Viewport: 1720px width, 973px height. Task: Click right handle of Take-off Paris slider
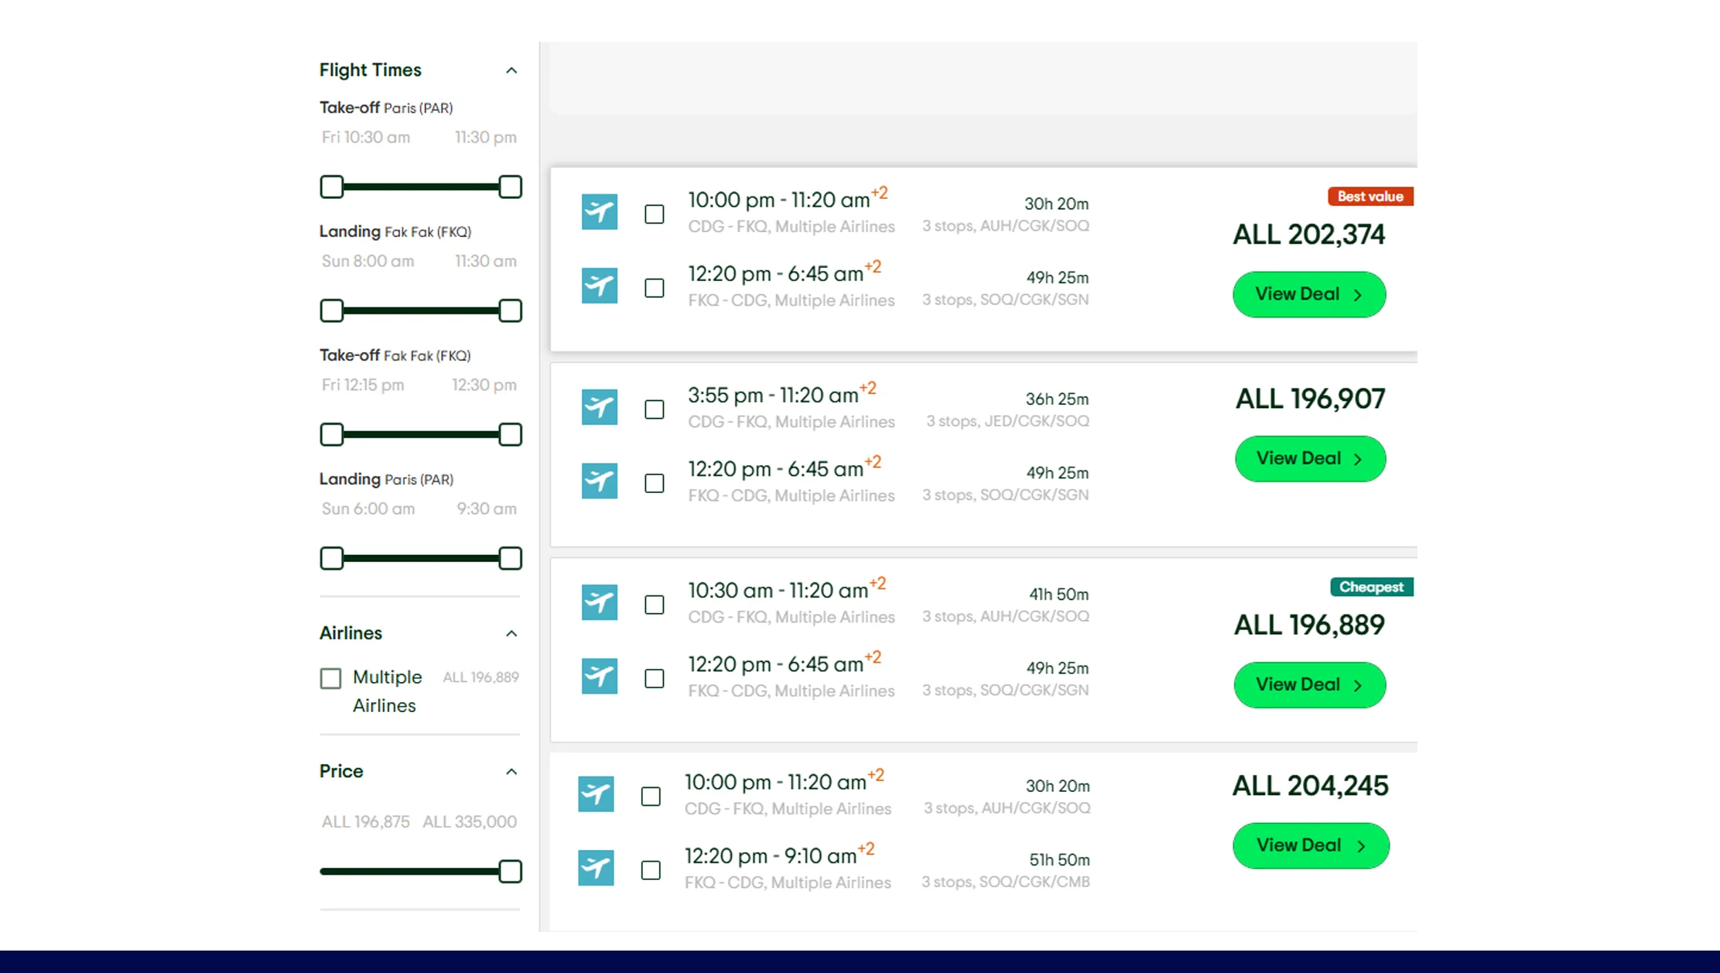click(x=511, y=187)
